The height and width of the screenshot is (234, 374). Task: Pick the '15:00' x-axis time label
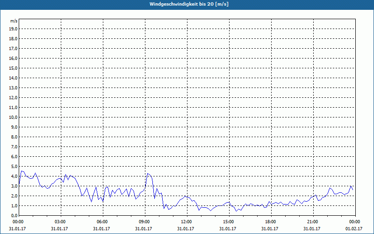(x=229, y=222)
